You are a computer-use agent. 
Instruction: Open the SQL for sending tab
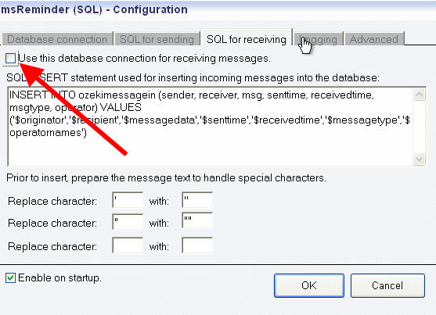[157, 39]
